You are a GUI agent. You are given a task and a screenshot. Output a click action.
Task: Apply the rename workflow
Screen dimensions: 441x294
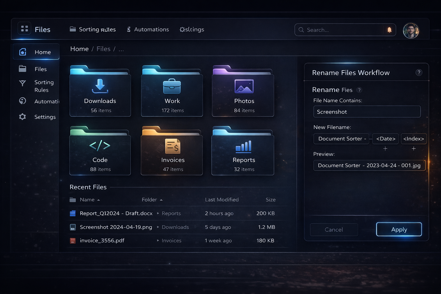click(399, 229)
